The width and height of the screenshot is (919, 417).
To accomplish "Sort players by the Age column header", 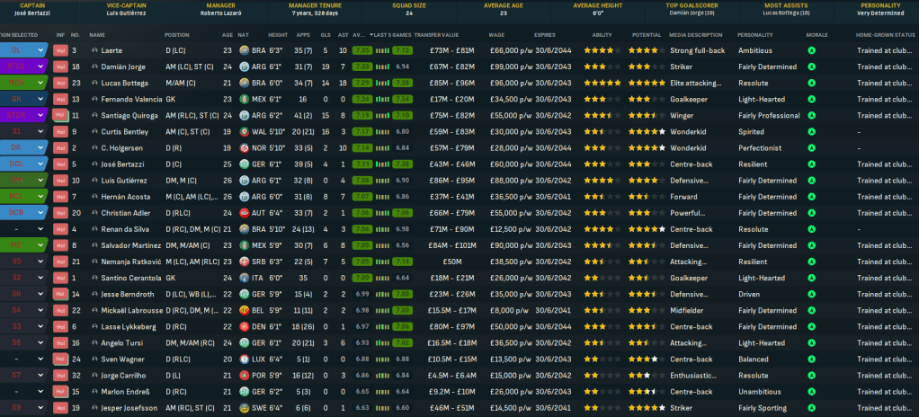I will [227, 35].
